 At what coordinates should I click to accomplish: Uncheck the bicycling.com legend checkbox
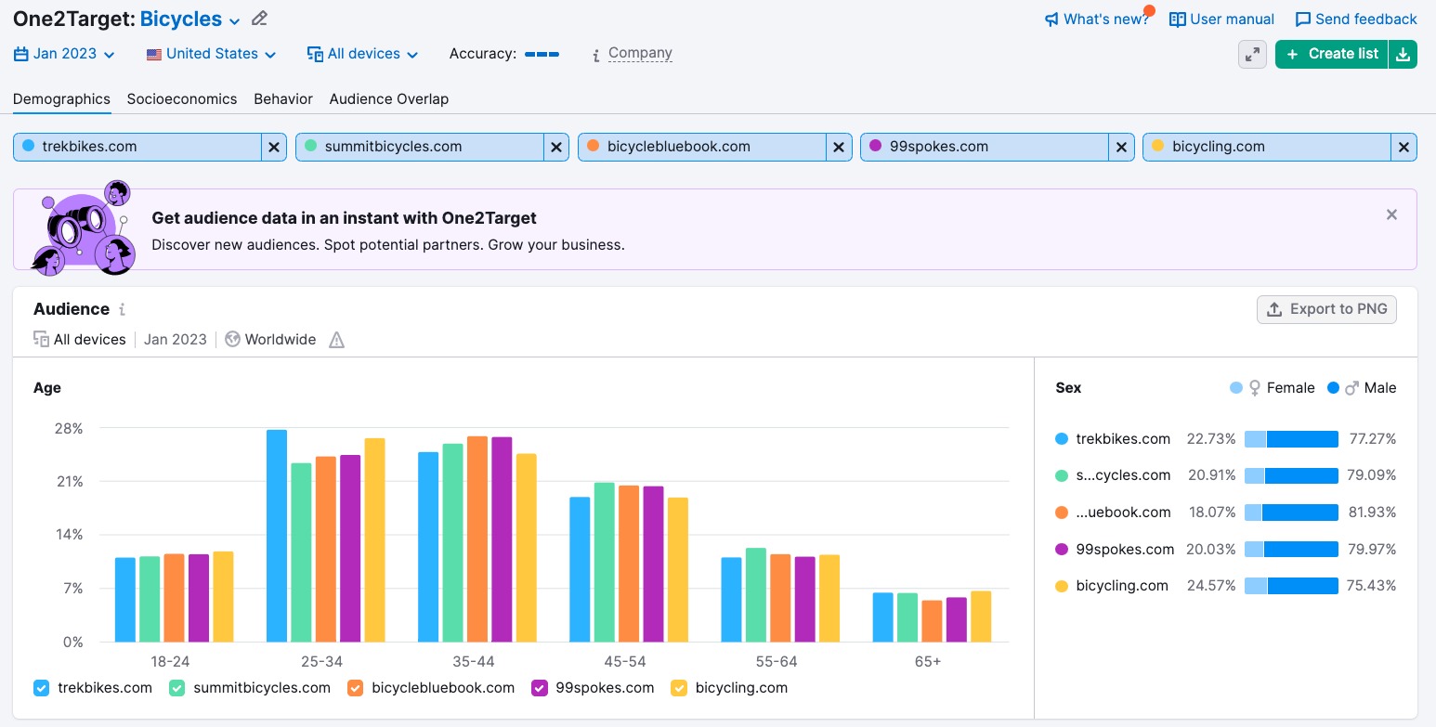[x=678, y=688]
